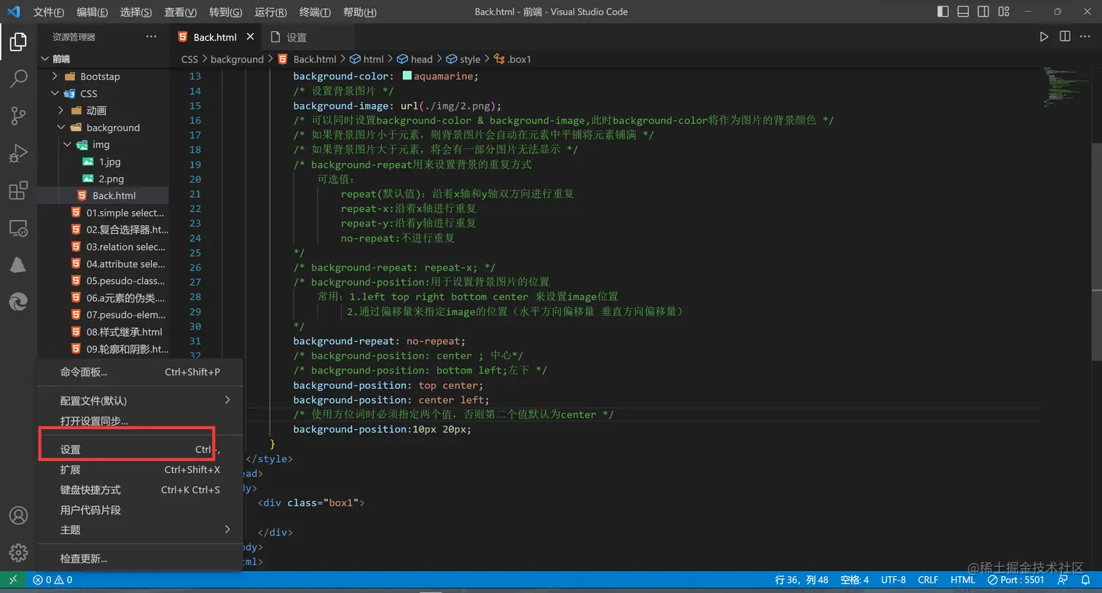Screen dimensions: 1102x593
Task: Choose 打开设置同步... from the menu
Action: click(x=140, y=421)
